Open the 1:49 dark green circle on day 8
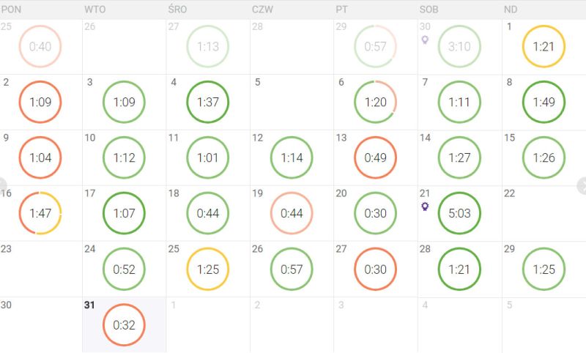The width and height of the screenshot is (586, 353). [544, 102]
